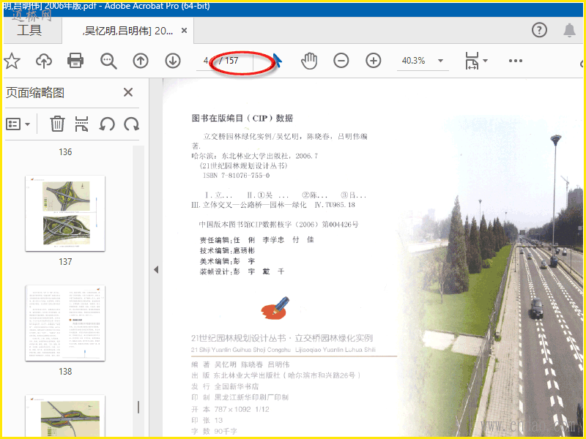The height and width of the screenshot is (439, 586).
Task: Zoom out with the minus button
Action: click(341, 61)
